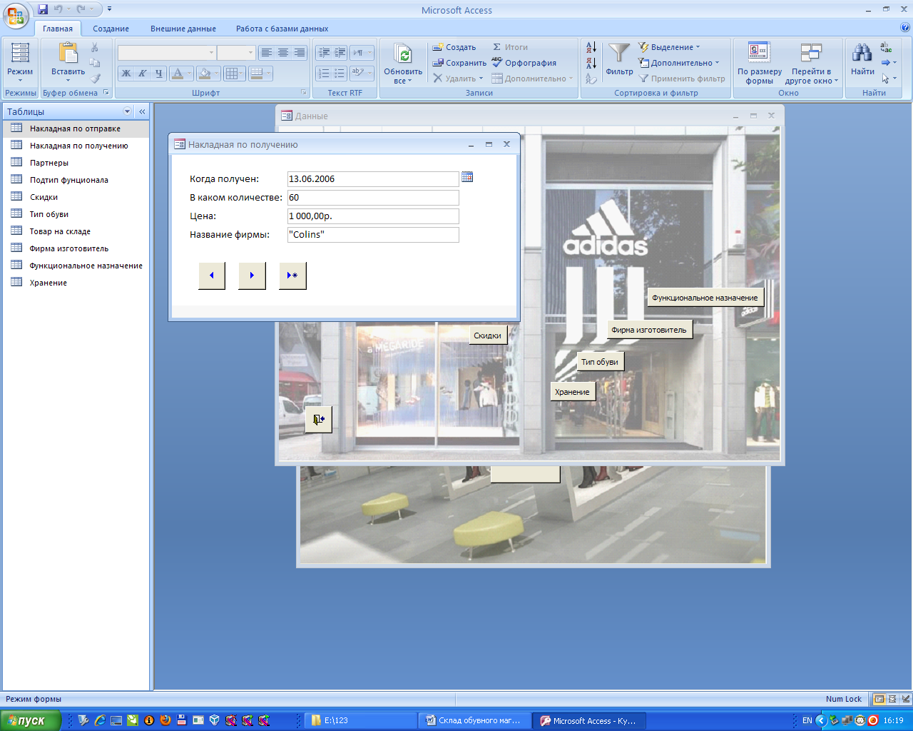Align text right in ribbon
This screenshot has width=913, height=731.
click(300, 53)
